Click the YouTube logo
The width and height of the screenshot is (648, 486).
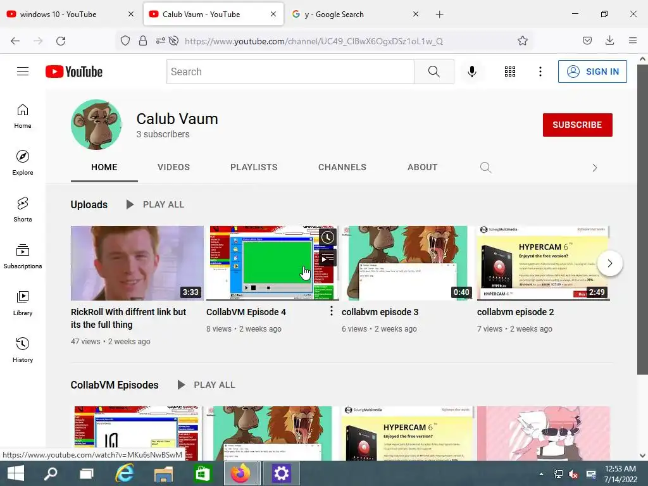click(x=74, y=72)
